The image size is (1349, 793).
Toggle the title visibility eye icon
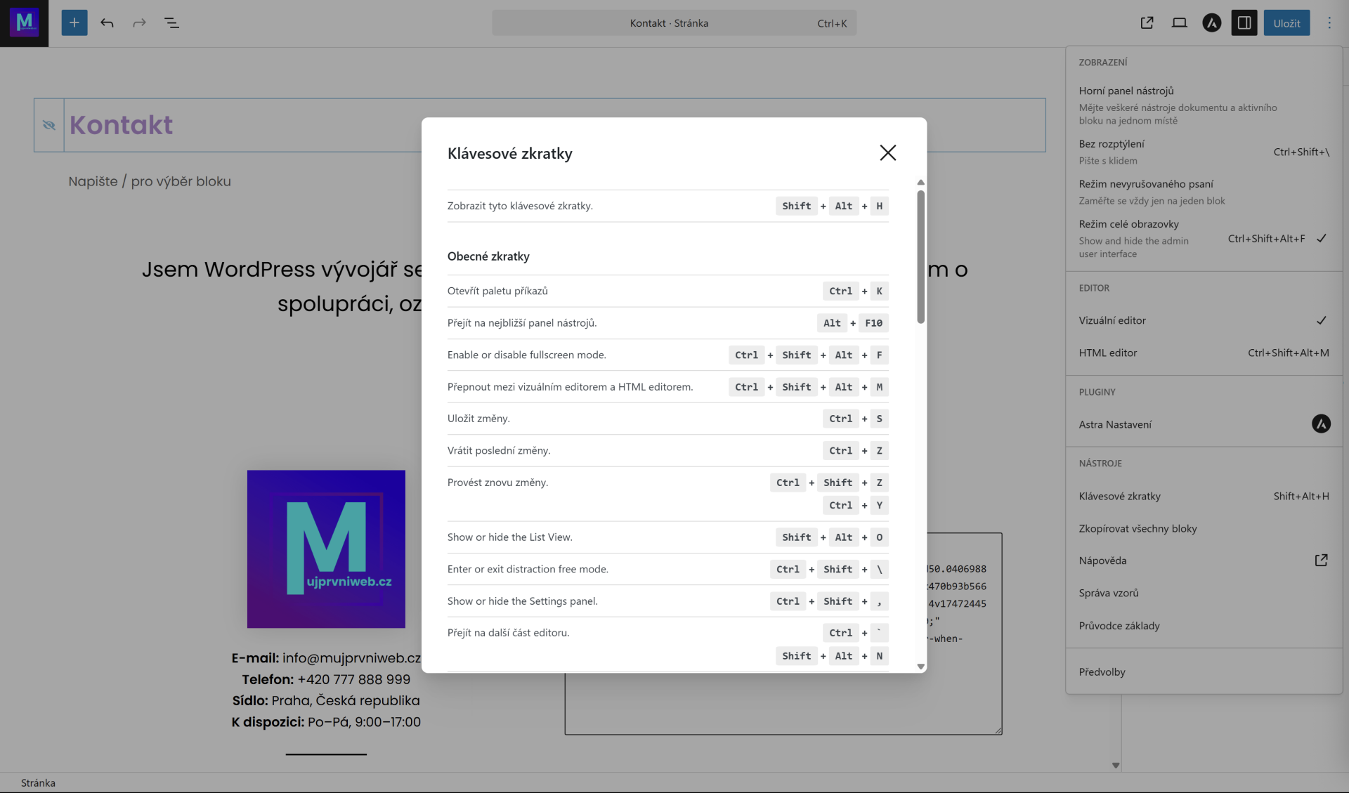(x=48, y=125)
